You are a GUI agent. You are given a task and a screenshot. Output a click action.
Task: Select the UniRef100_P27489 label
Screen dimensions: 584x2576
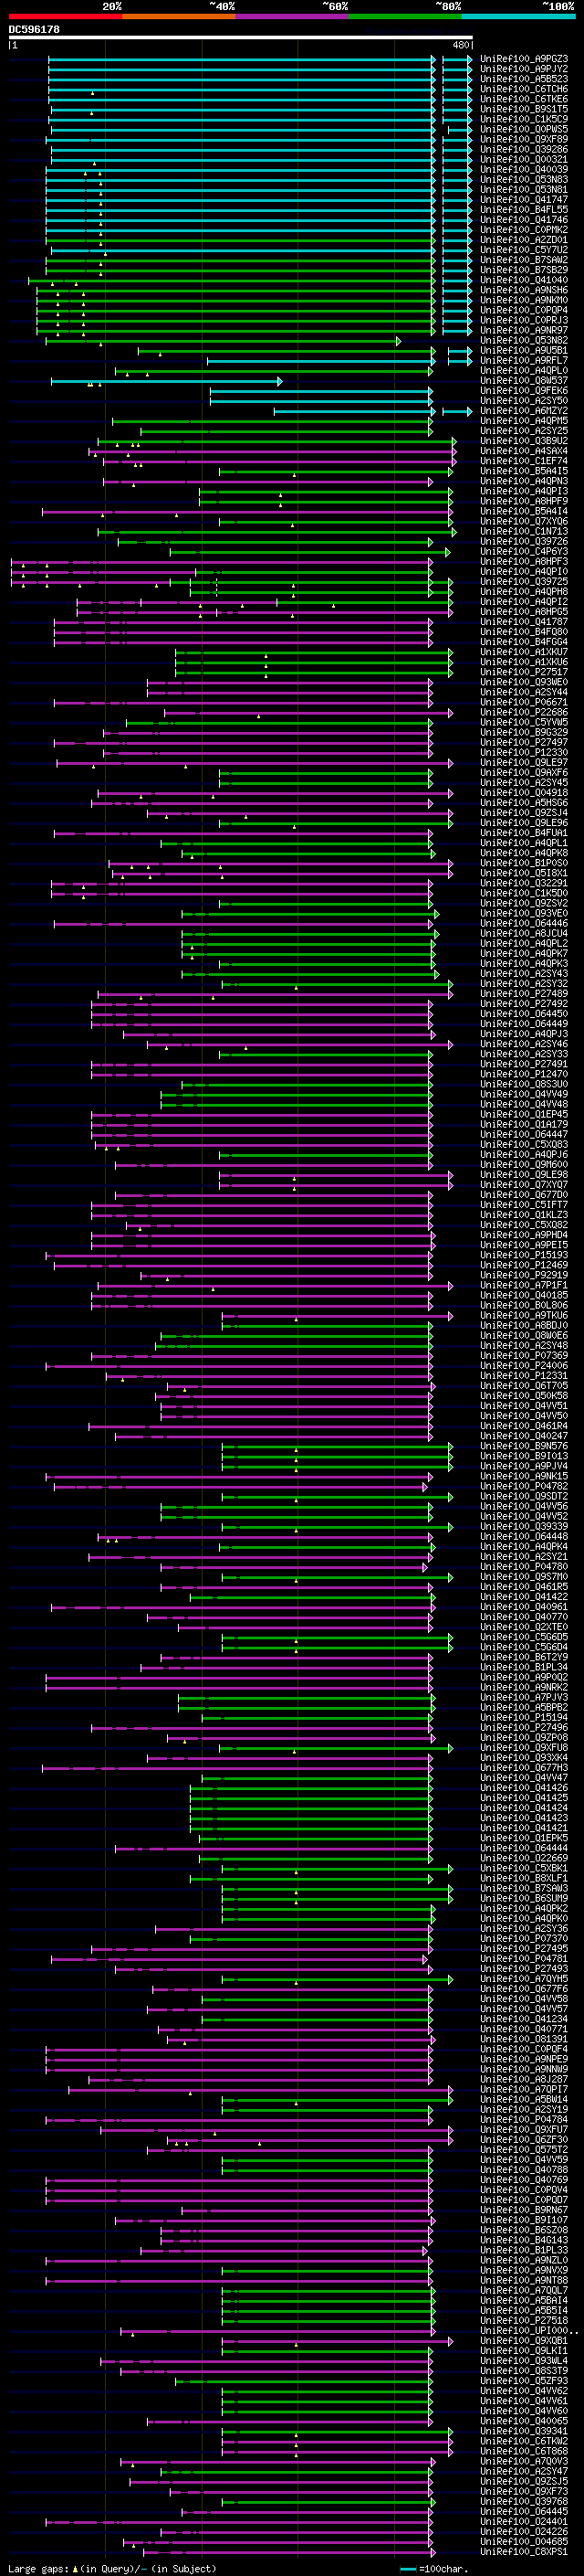(x=524, y=994)
